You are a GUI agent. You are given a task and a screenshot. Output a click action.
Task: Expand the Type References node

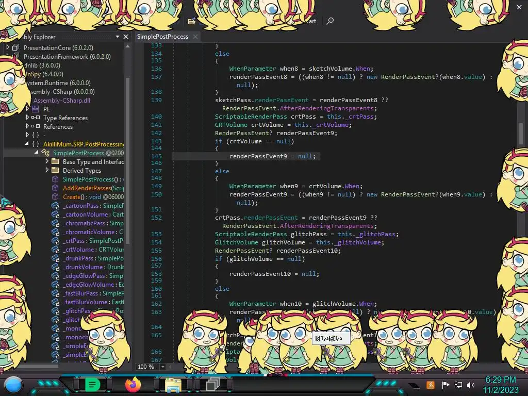(x=27, y=117)
